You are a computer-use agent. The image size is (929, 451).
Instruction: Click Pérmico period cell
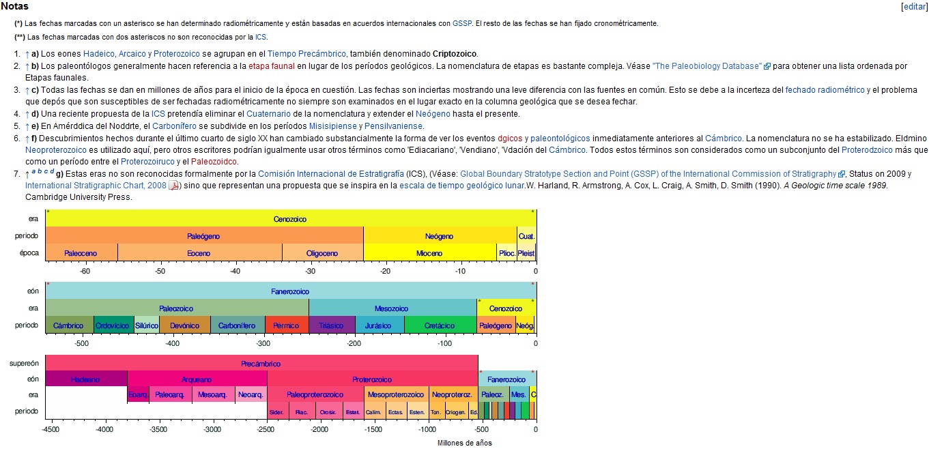coord(286,325)
